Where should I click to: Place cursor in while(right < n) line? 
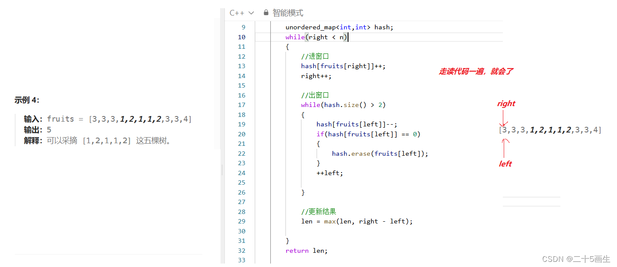click(x=316, y=37)
